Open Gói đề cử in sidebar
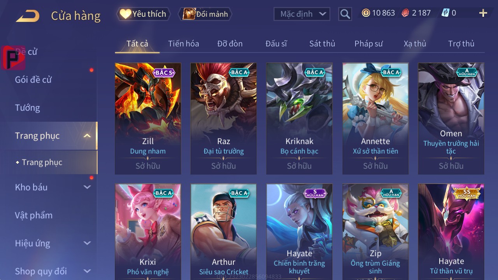Image resolution: width=498 pixels, height=280 pixels. tap(33, 80)
